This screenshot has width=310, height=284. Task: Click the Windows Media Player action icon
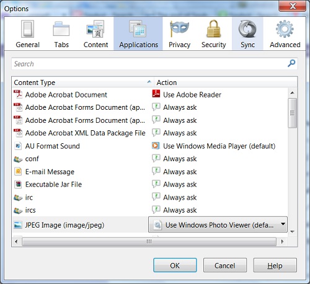(x=156, y=146)
